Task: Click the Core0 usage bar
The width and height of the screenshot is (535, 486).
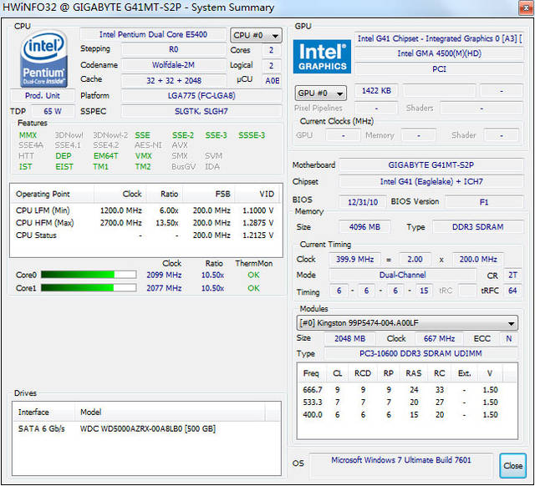Action: pyautogui.click(x=89, y=275)
